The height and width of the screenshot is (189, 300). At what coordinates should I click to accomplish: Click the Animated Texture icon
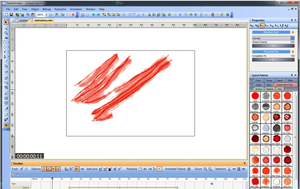(189, 169)
